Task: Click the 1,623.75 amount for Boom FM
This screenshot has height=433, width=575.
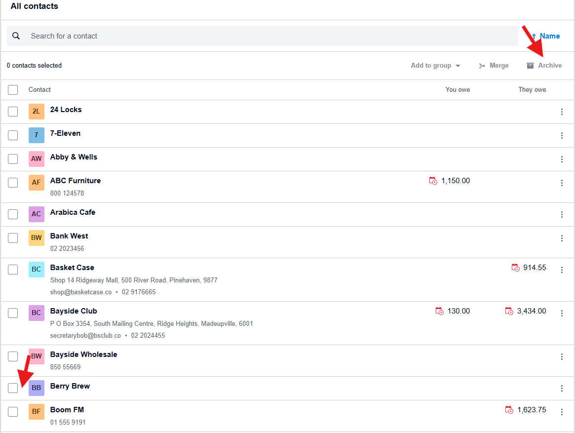Action: click(532, 410)
